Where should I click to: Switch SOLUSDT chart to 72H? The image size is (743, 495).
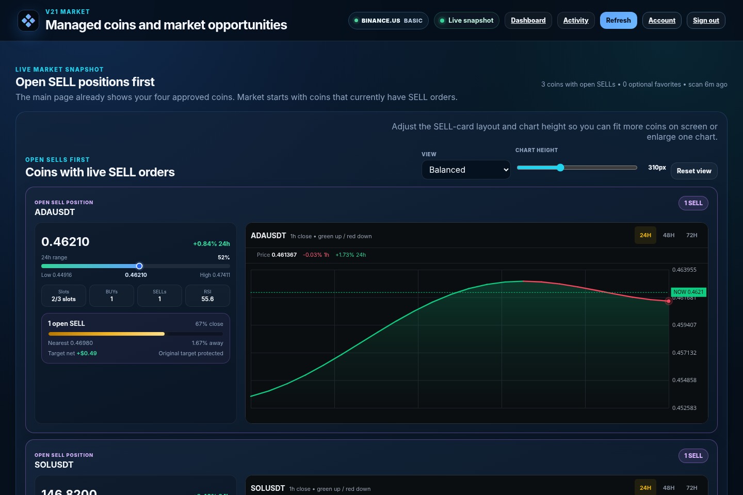click(x=692, y=488)
